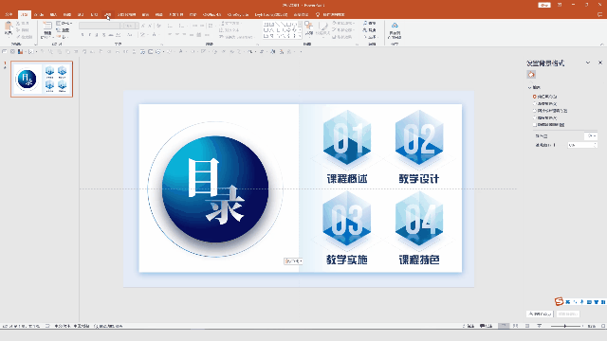
Task: Collapse the Fill section expander
Action: pyautogui.click(x=529, y=87)
